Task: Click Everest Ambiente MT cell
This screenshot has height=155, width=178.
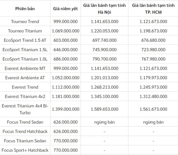Action: click(25, 68)
